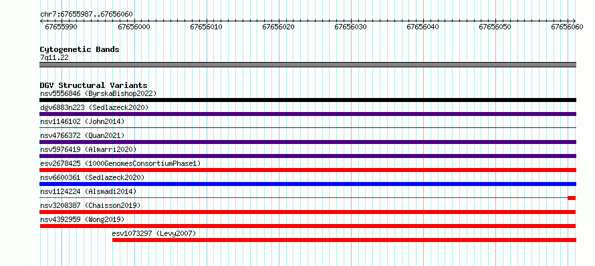Open the nsv6600361 (Sedlazeck2020) label

click(x=92, y=177)
